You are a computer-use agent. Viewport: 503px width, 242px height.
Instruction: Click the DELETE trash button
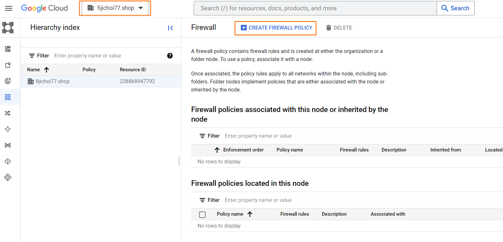coord(339,28)
